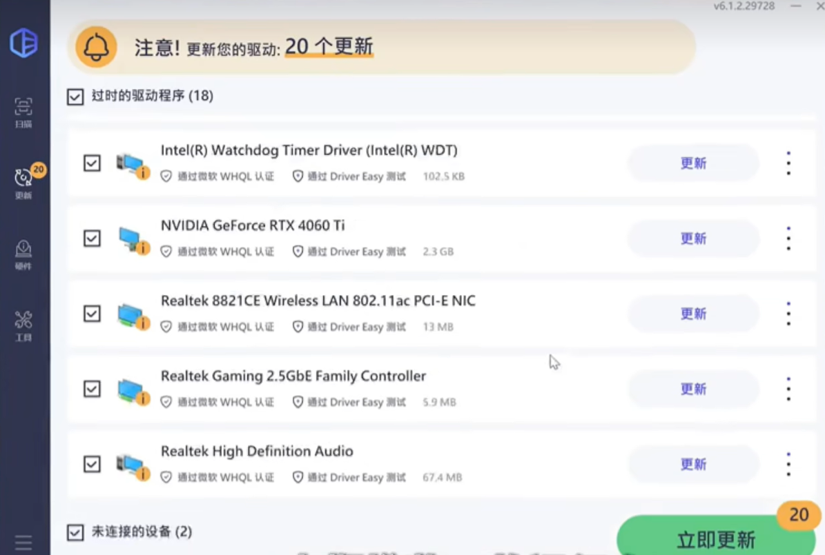This screenshot has height=555, width=825.
Task: Open the Hardware sidebar section
Action: 23,255
